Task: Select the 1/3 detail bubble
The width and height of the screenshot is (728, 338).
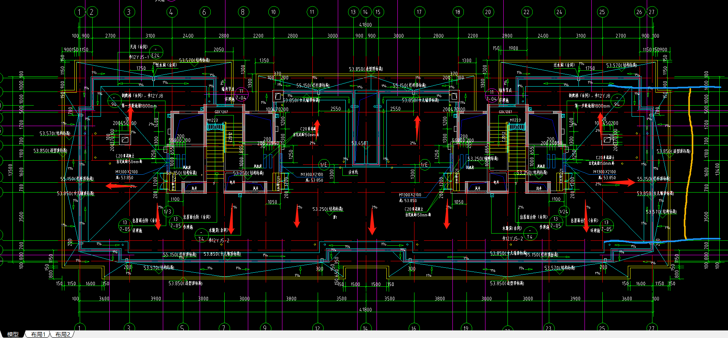Action: pyautogui.click(x=168, y=212)
